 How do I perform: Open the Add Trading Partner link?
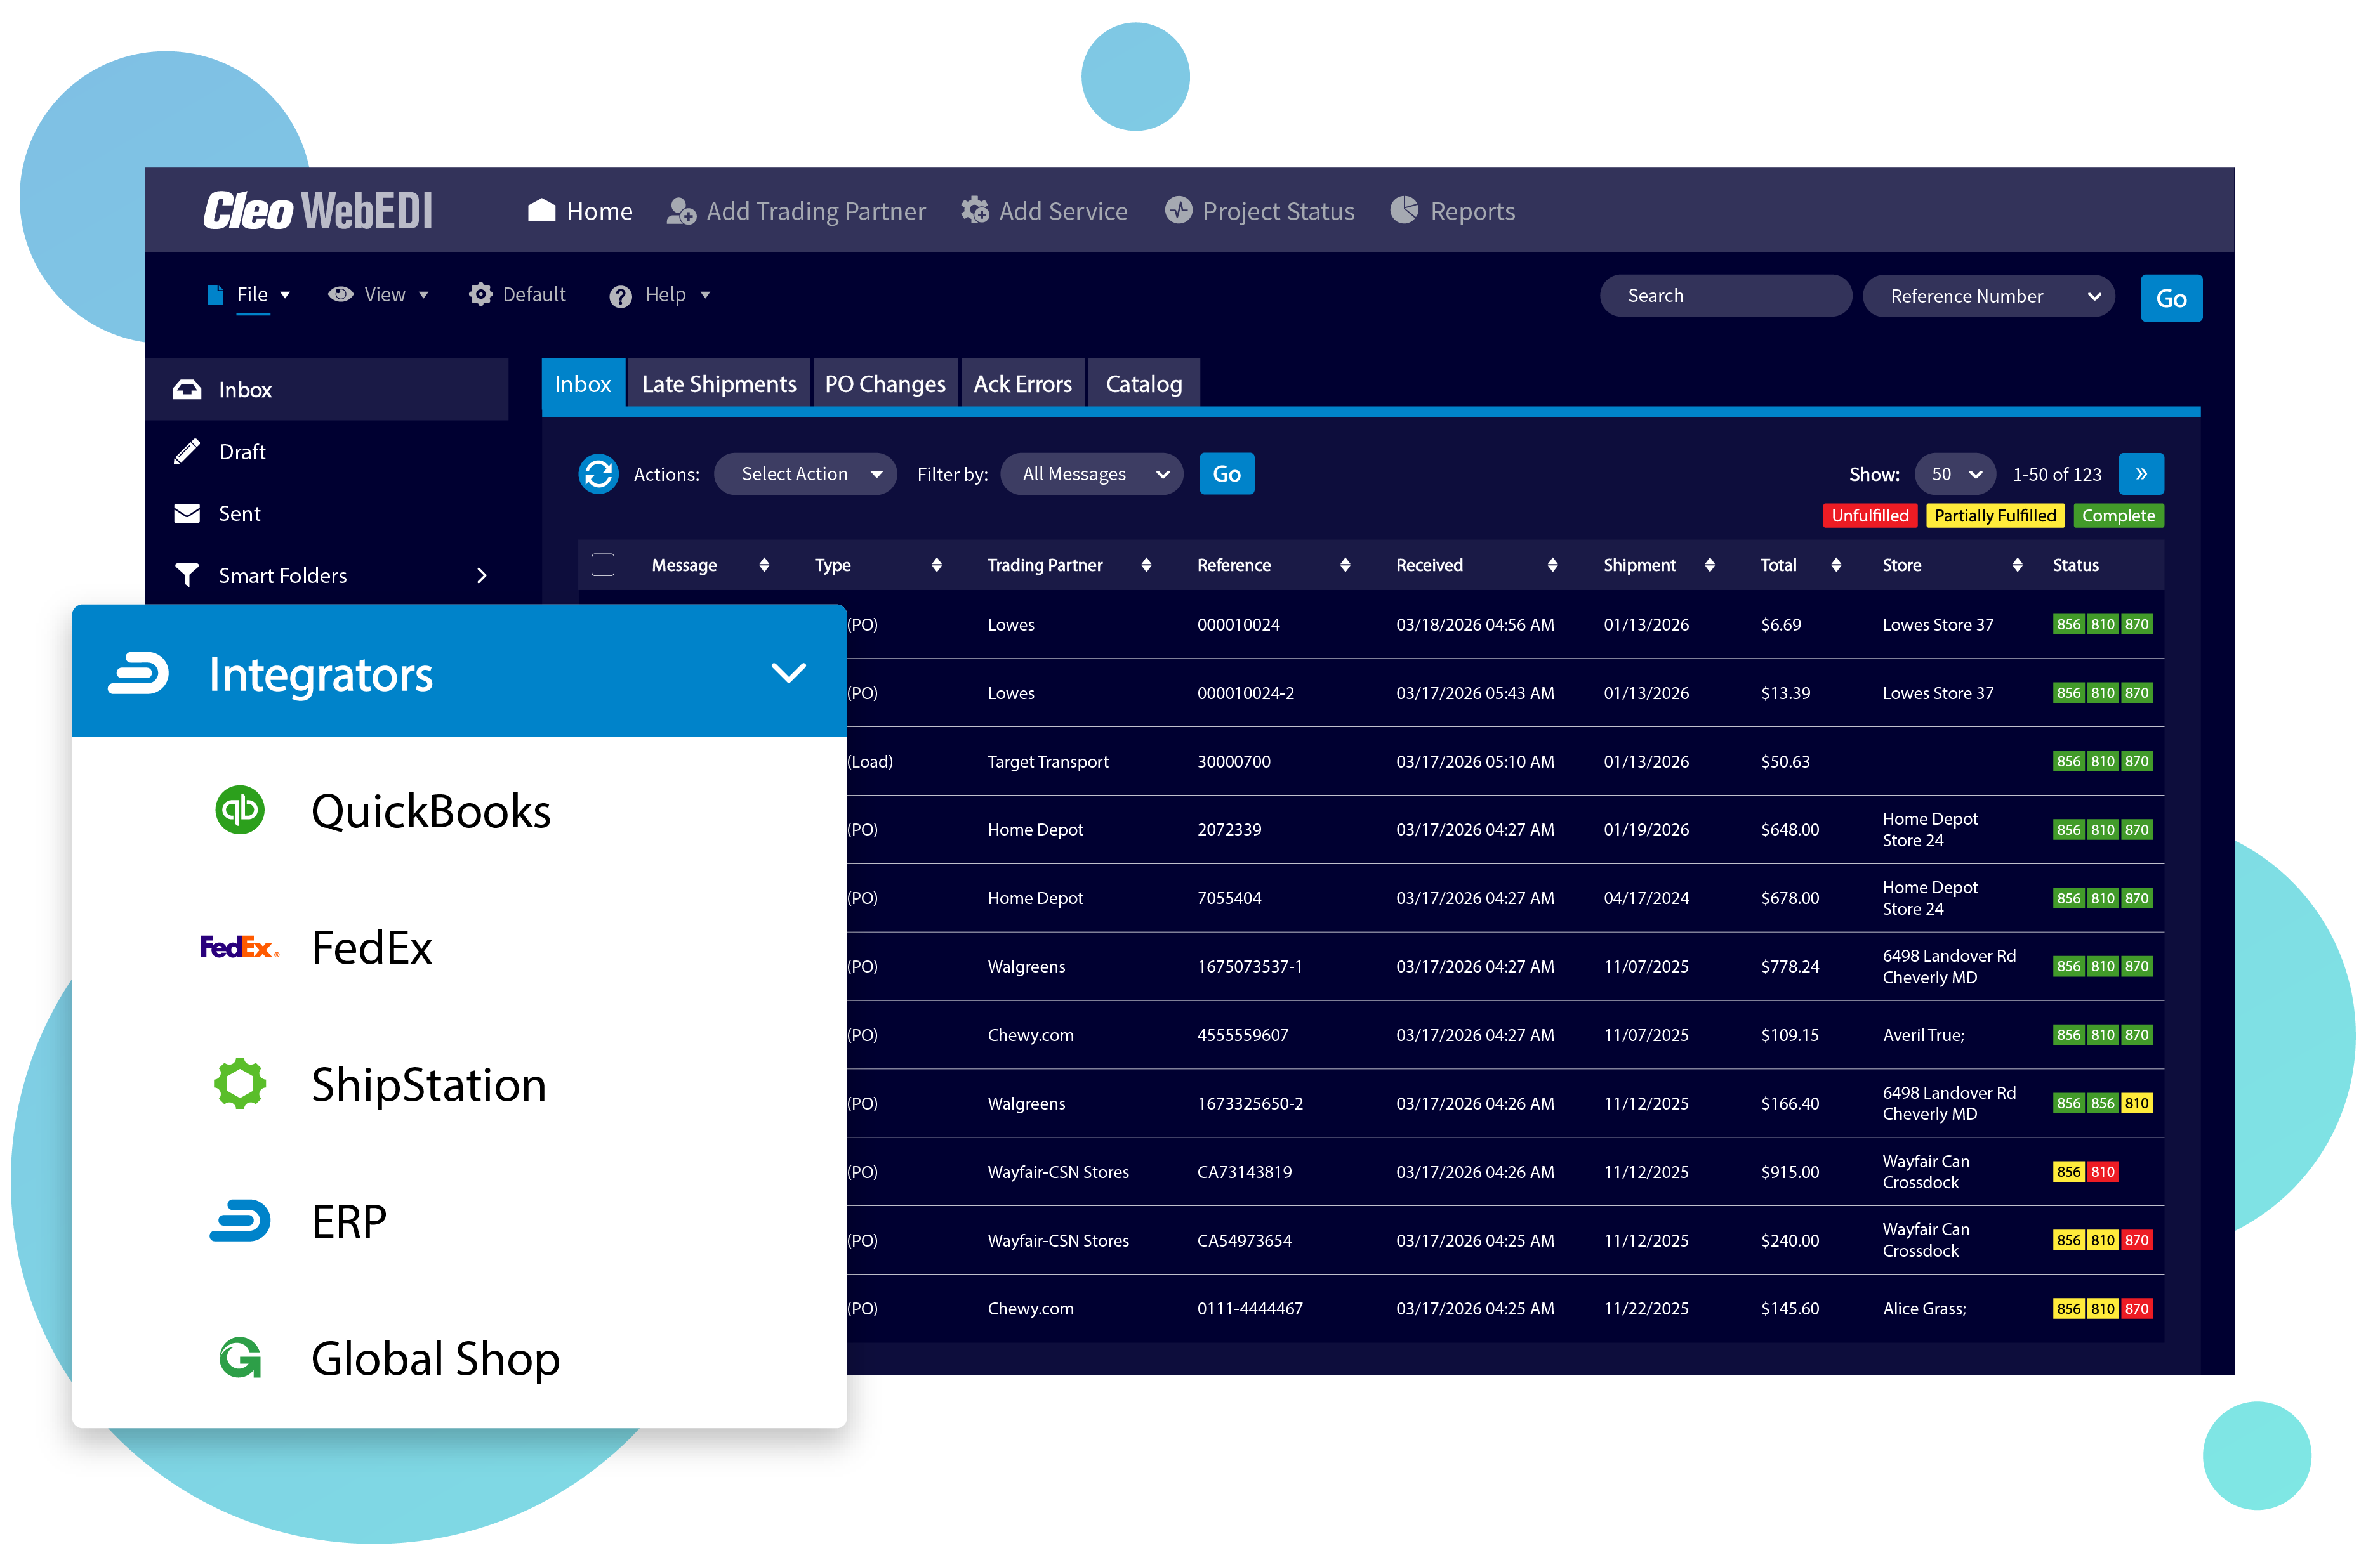click(x=796, y=211)
